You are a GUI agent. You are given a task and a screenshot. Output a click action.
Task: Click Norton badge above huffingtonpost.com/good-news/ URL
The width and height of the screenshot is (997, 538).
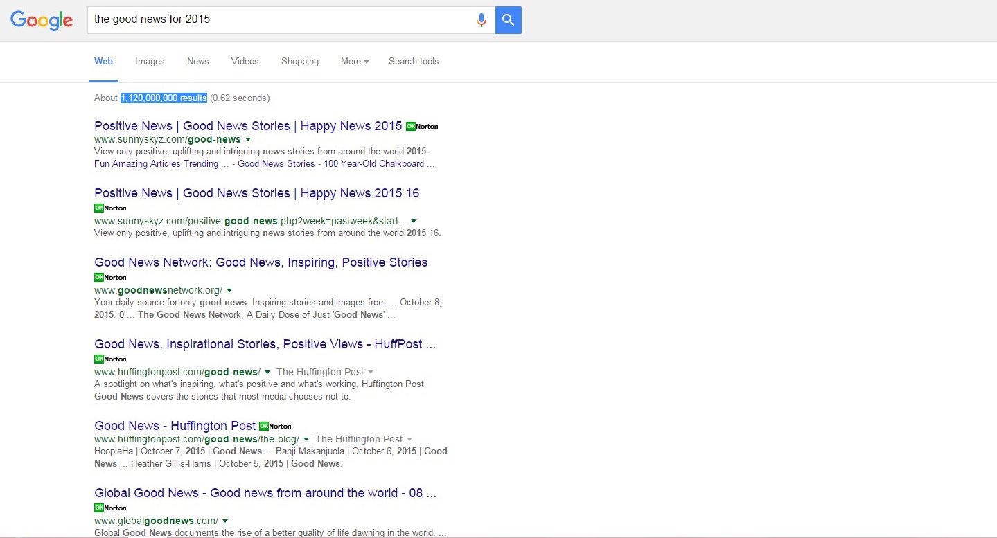click(x=110, y=359)
